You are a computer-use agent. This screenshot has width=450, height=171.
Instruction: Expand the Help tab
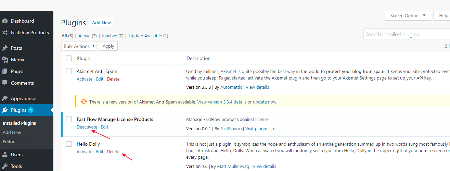coord(442,15)
